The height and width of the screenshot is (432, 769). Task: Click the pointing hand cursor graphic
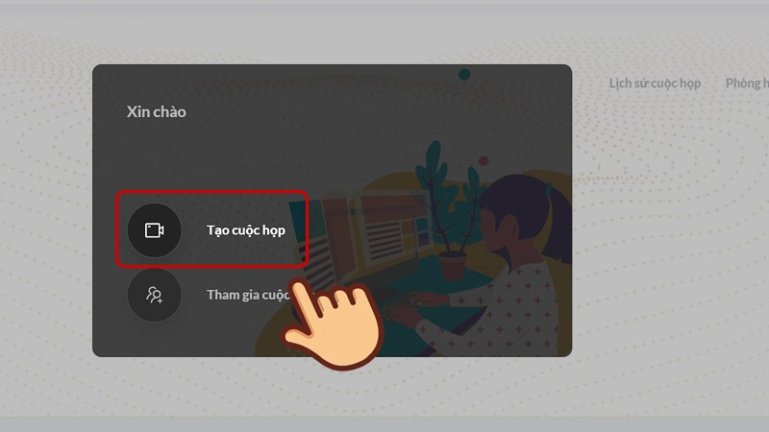point(333,324)
